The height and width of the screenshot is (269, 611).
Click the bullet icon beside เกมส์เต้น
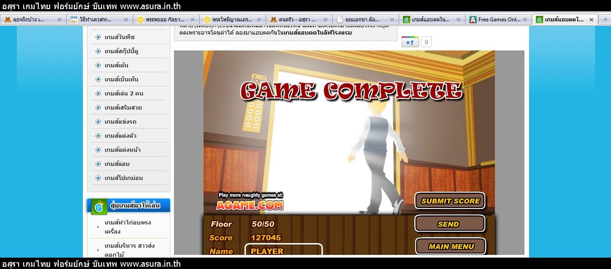point(98,65)
